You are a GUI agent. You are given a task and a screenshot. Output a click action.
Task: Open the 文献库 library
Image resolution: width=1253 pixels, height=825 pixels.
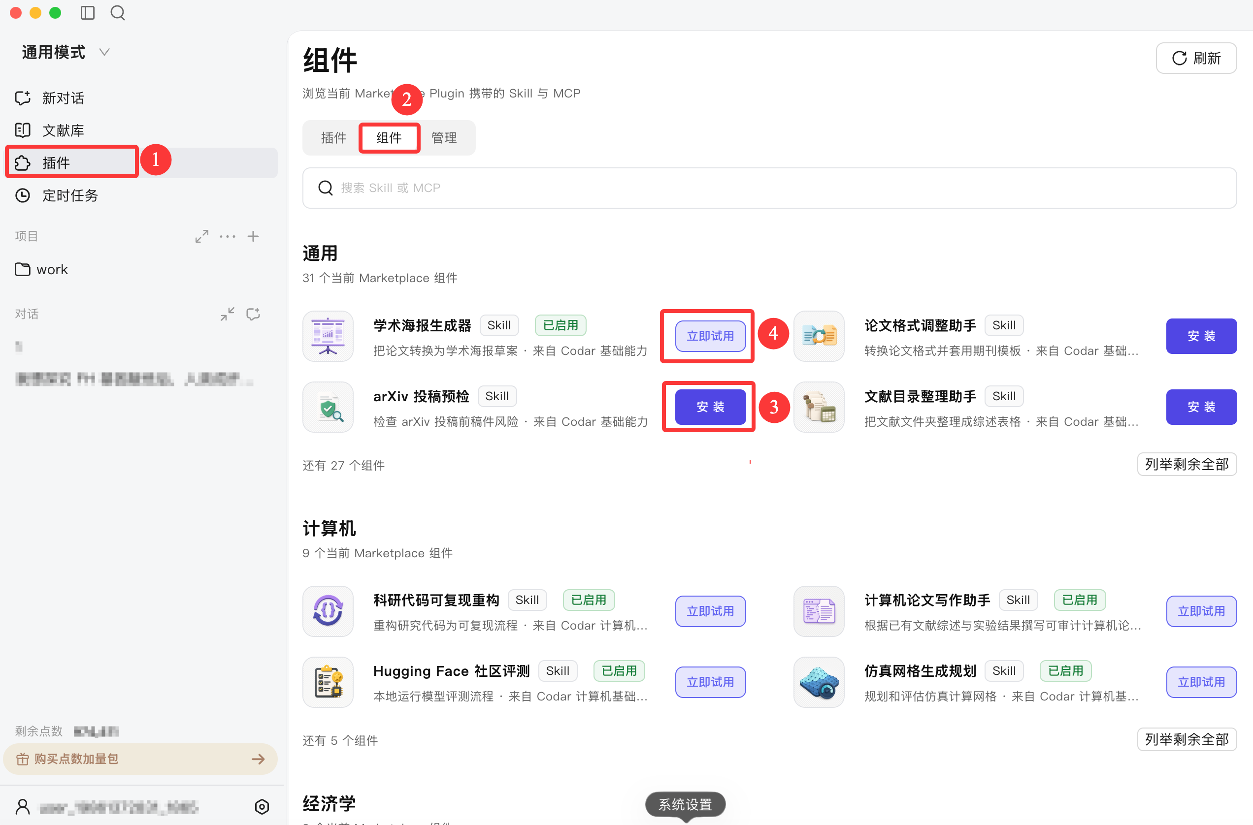point(141,130)
